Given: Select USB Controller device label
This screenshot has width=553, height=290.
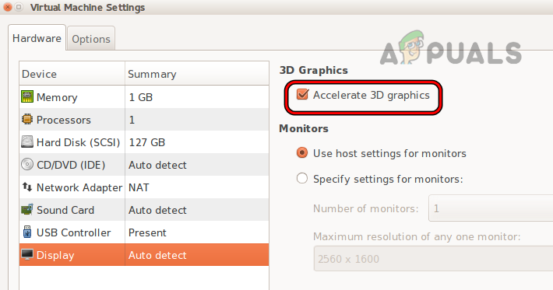Looking at the screenshot, I should click(73, 232).
